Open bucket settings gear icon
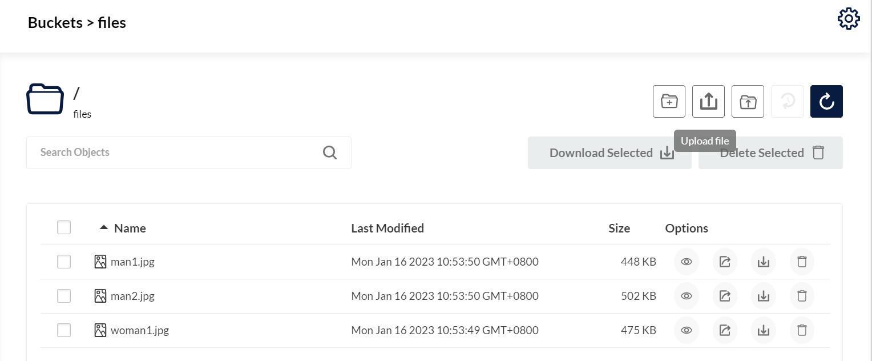 848,19
